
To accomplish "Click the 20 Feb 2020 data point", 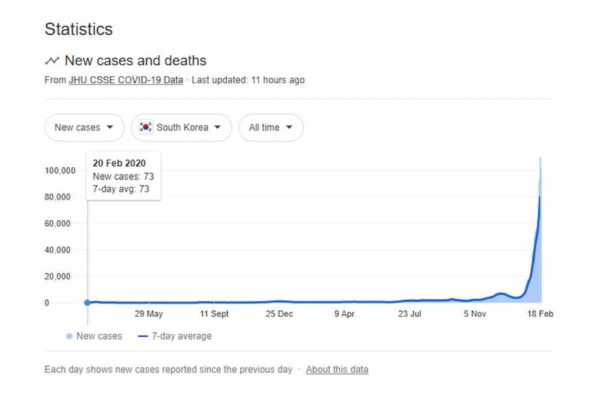I will click(x=88, y=302).
